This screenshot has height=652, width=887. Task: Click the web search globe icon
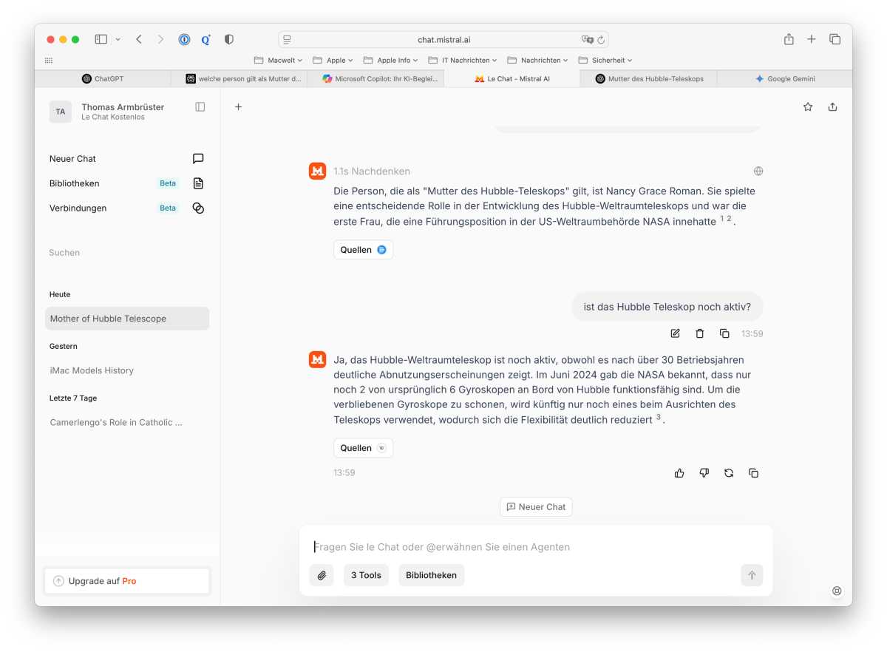click(x=758, y=172)
